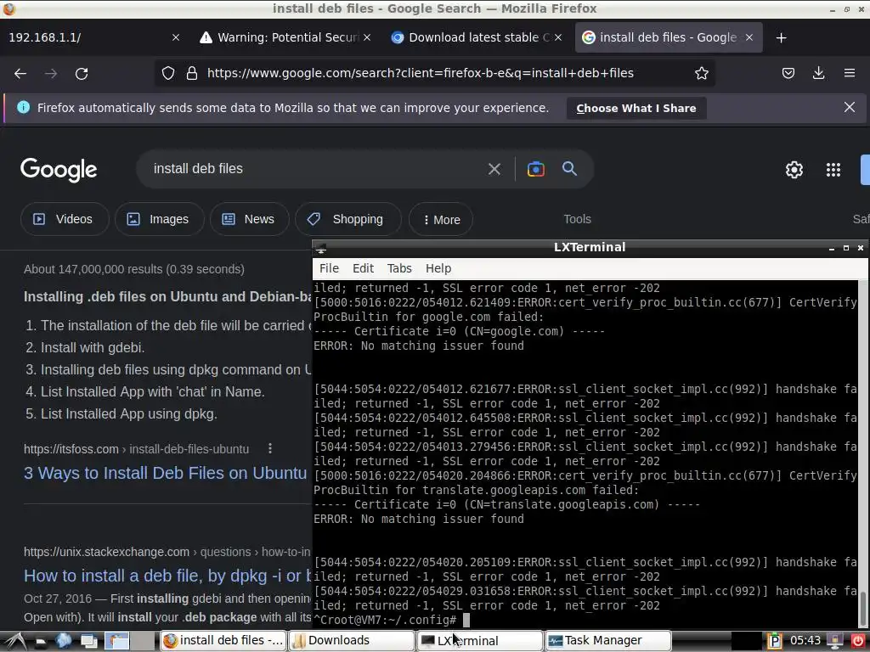Click Choose What I Share button

click(x=636, y=108)
